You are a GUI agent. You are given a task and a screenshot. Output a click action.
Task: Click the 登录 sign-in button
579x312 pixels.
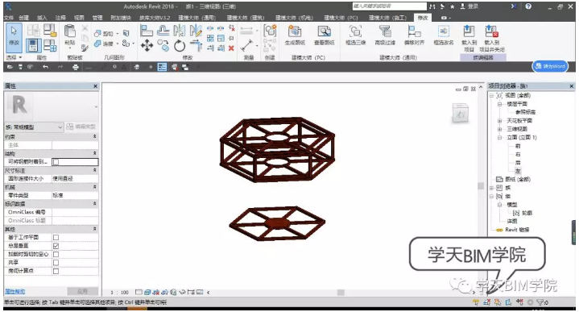(x=469, y=6)
